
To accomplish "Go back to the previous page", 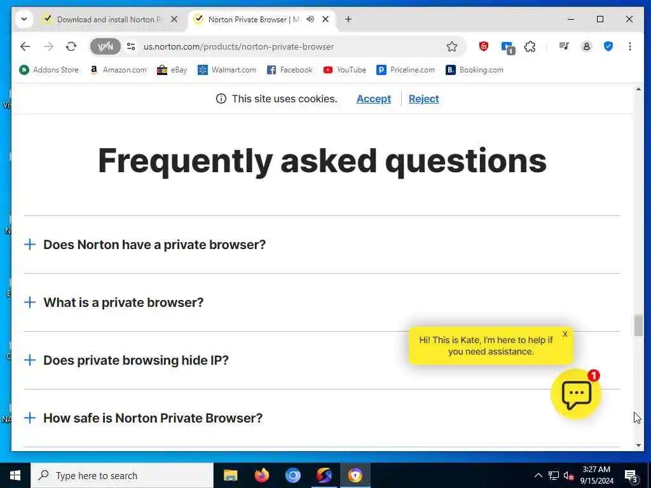I will click(25, 46).
